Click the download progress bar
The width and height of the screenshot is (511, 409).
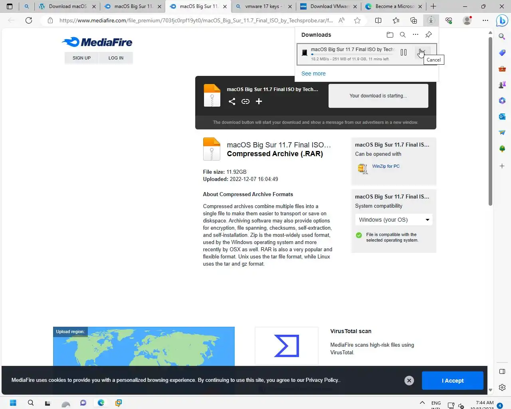coord(352,54)
